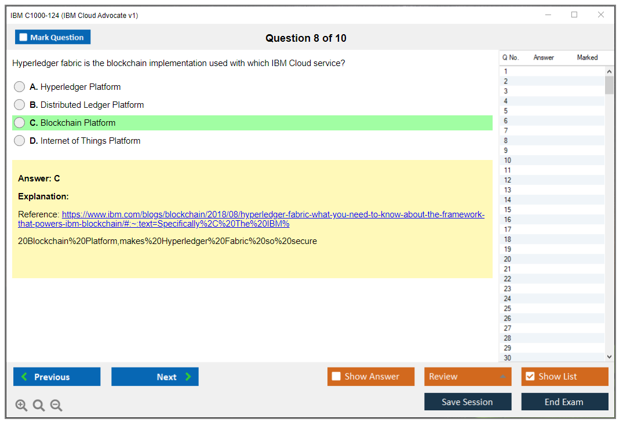
Task: Choose option B Distributed Ledger Platform
Action: [x=20, y=105]
